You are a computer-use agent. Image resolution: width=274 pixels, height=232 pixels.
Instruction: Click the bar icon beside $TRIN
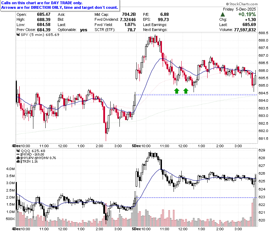18,162
